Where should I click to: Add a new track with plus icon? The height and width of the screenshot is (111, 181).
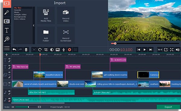(x=7, y=55)
